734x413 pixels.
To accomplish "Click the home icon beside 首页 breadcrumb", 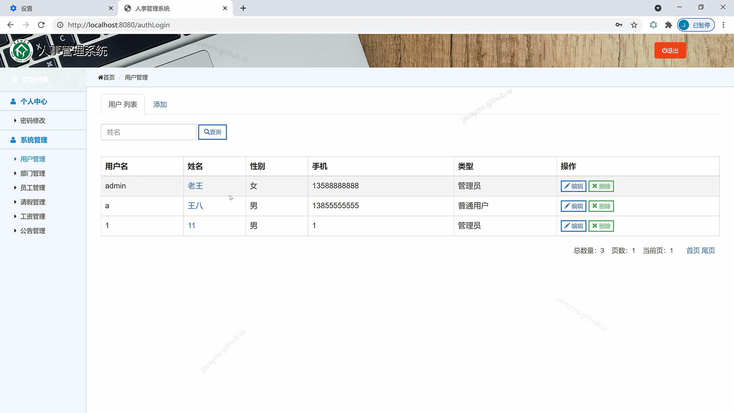I will tap(100, 77).
